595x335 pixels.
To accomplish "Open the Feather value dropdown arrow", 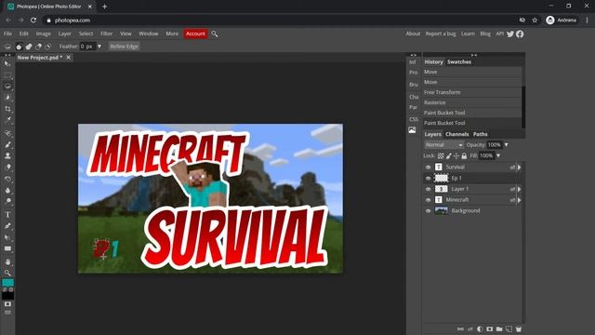I will [x=99, y=47].
